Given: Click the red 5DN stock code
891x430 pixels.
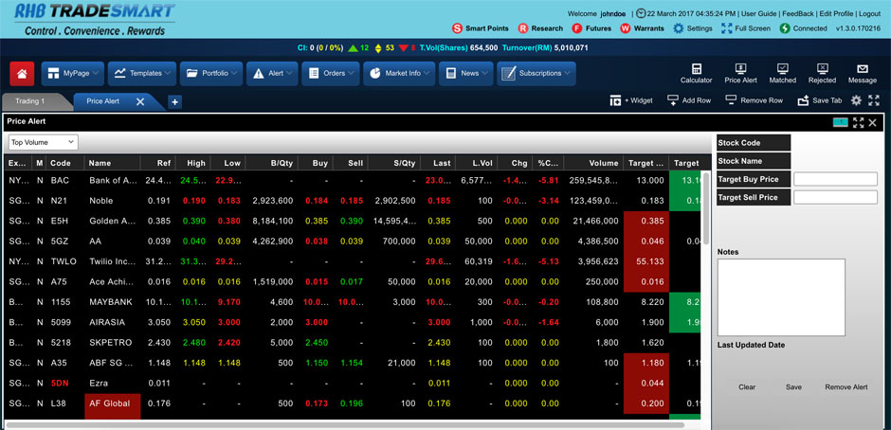Looking at the screenshot, I should [59, 384].
